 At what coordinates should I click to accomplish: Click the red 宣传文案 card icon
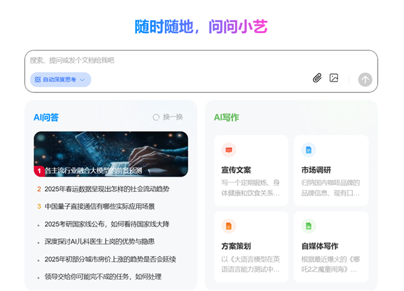tap(229, 150)
